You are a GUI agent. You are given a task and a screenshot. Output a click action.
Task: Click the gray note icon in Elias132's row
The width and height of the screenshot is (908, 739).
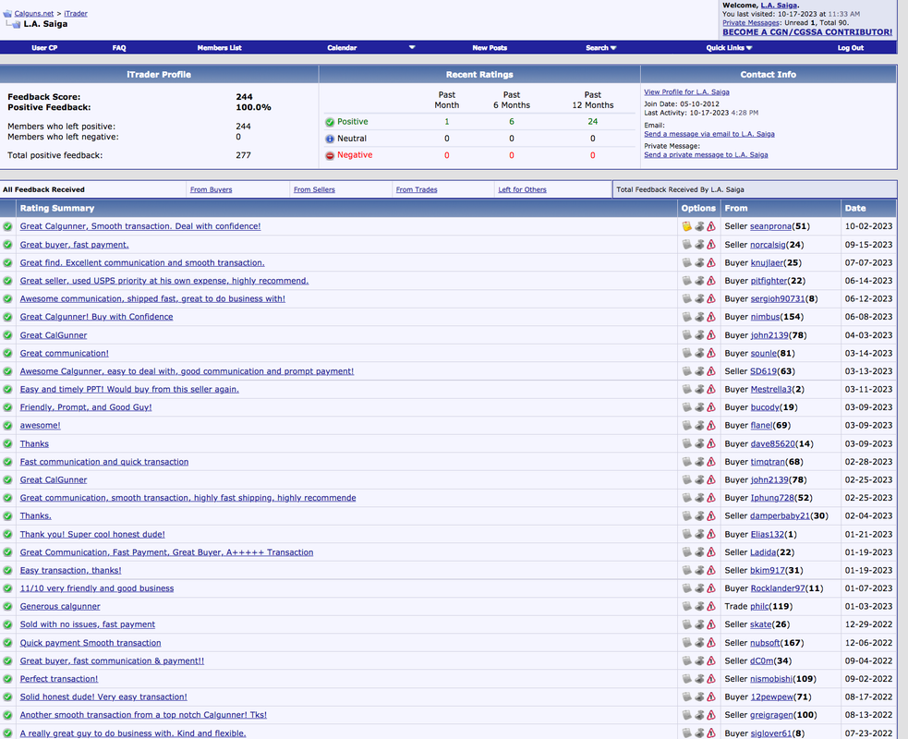click(x=687, y=534)
